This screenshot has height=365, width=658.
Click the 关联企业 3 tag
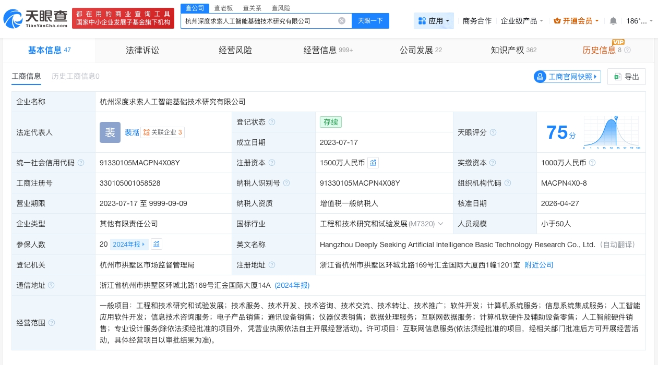[x=163, y=132]
